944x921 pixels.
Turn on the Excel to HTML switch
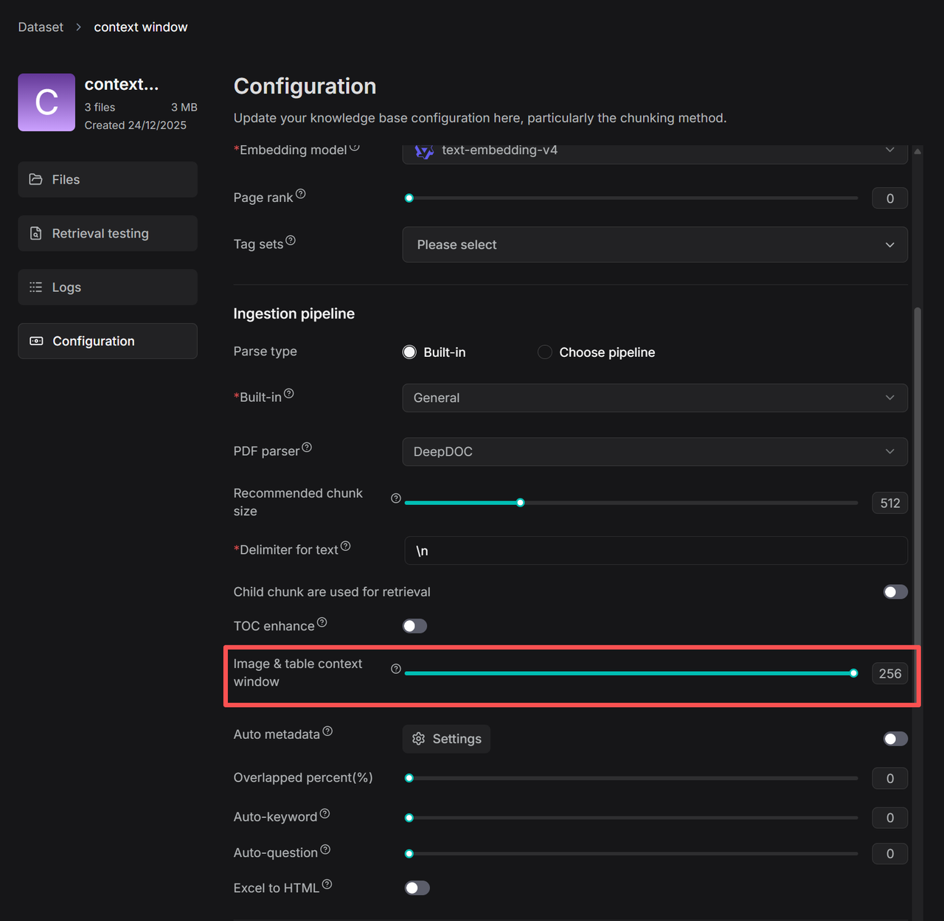[417, 888]
